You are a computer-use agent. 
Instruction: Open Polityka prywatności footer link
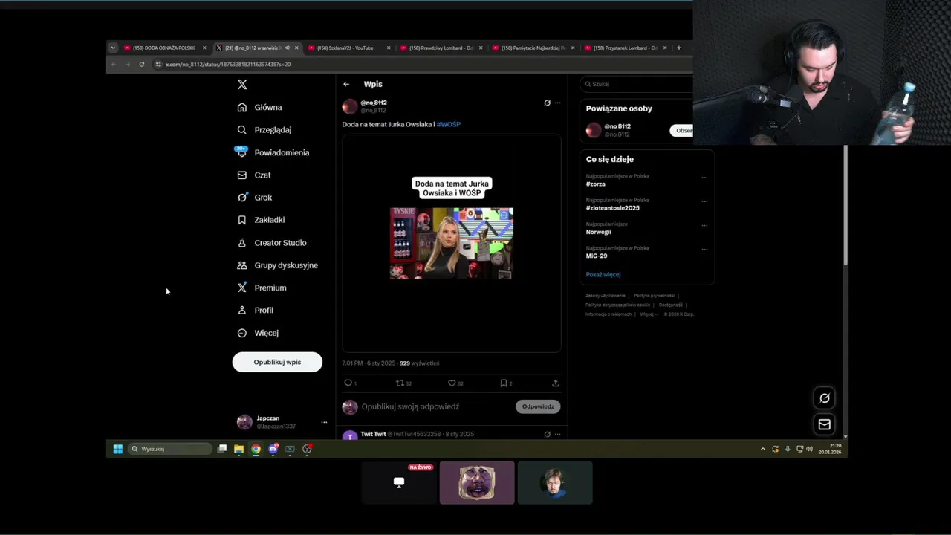[x=655, y=296]
